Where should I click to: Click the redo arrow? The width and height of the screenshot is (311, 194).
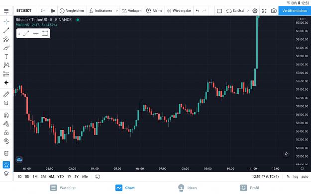[205, 11]
